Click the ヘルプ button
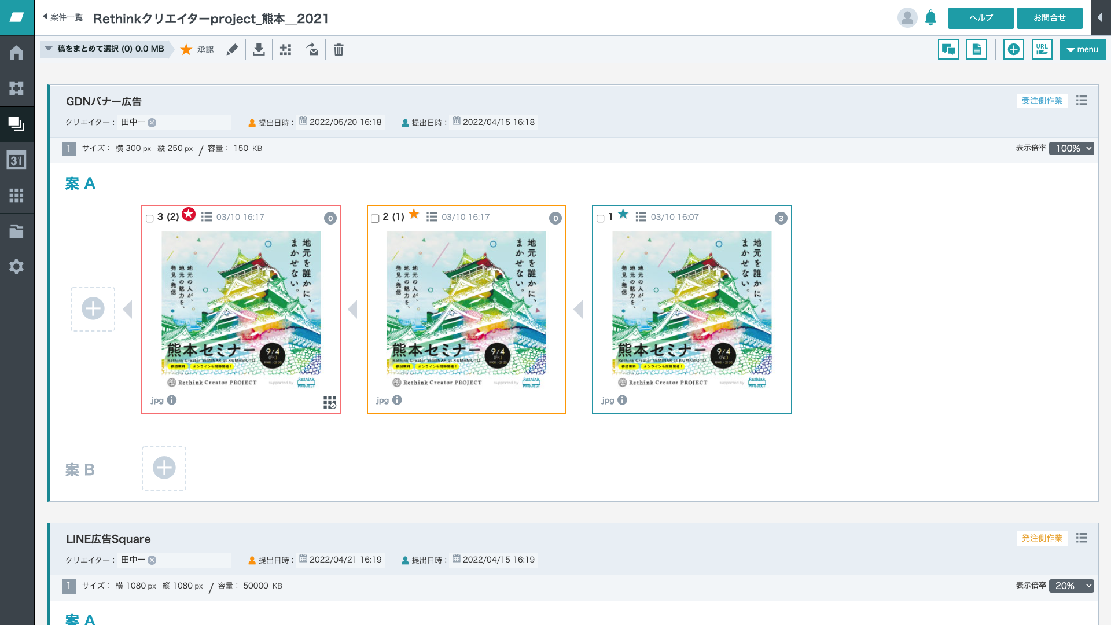The image size is (1111, 625). point(981,18)
